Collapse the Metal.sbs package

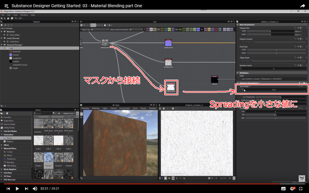(x=2, y=32)
